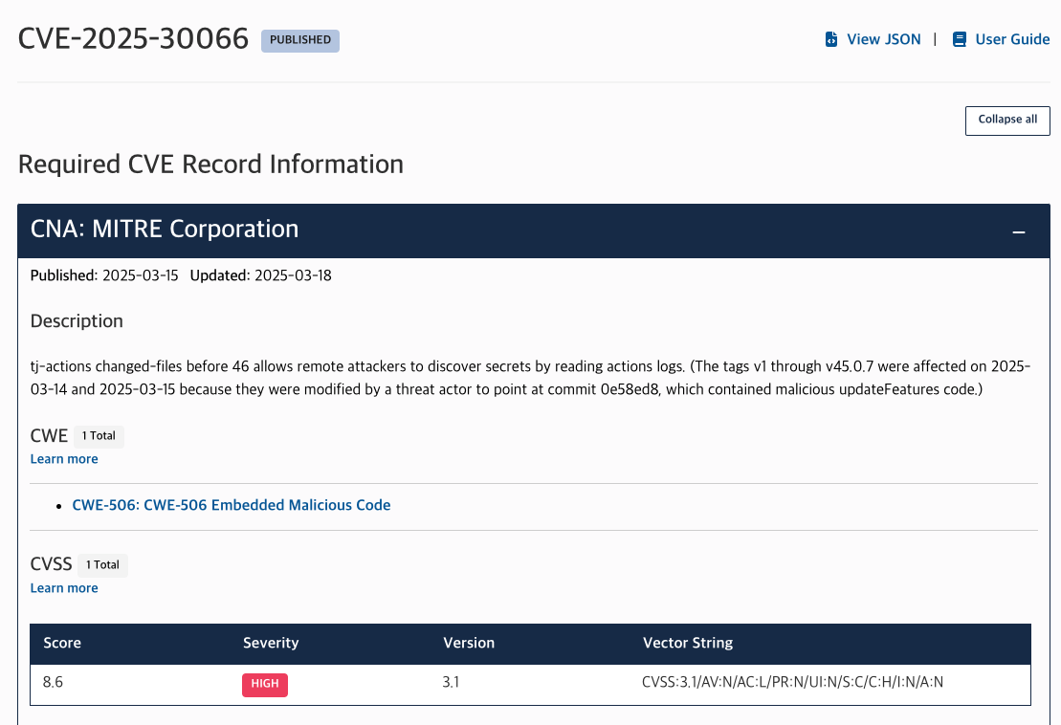Screen dimensions: 1061x725
Task: Click the CVSS version value 3.1
Action: pyautogui.click(x=451, y=682)
